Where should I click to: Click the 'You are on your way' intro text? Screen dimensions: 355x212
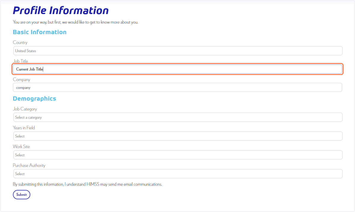[75, 22]
